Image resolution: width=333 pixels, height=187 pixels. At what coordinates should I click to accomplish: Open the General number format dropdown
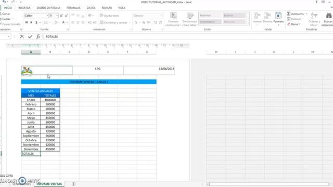click(x=161, y=16)
